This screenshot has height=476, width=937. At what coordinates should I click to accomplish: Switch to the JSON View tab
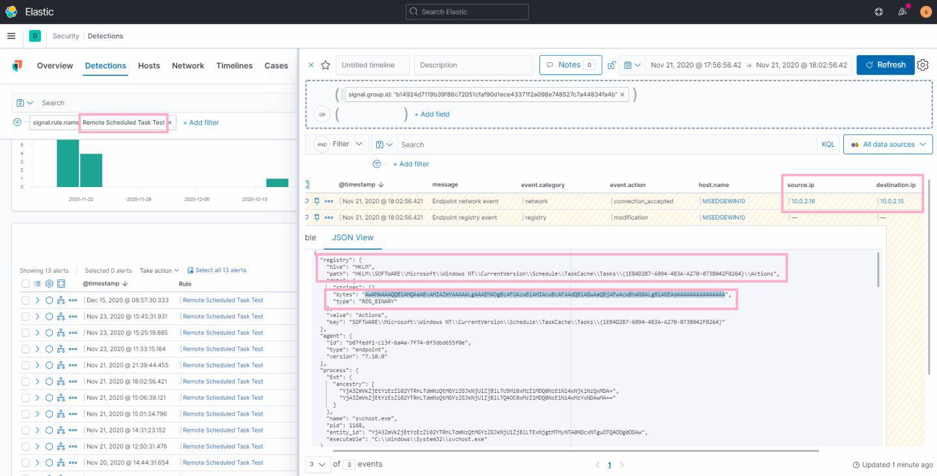pyautogui.click(x=353, y=238)
